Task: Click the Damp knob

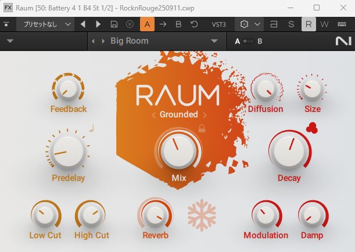Action: pos(313,215)
